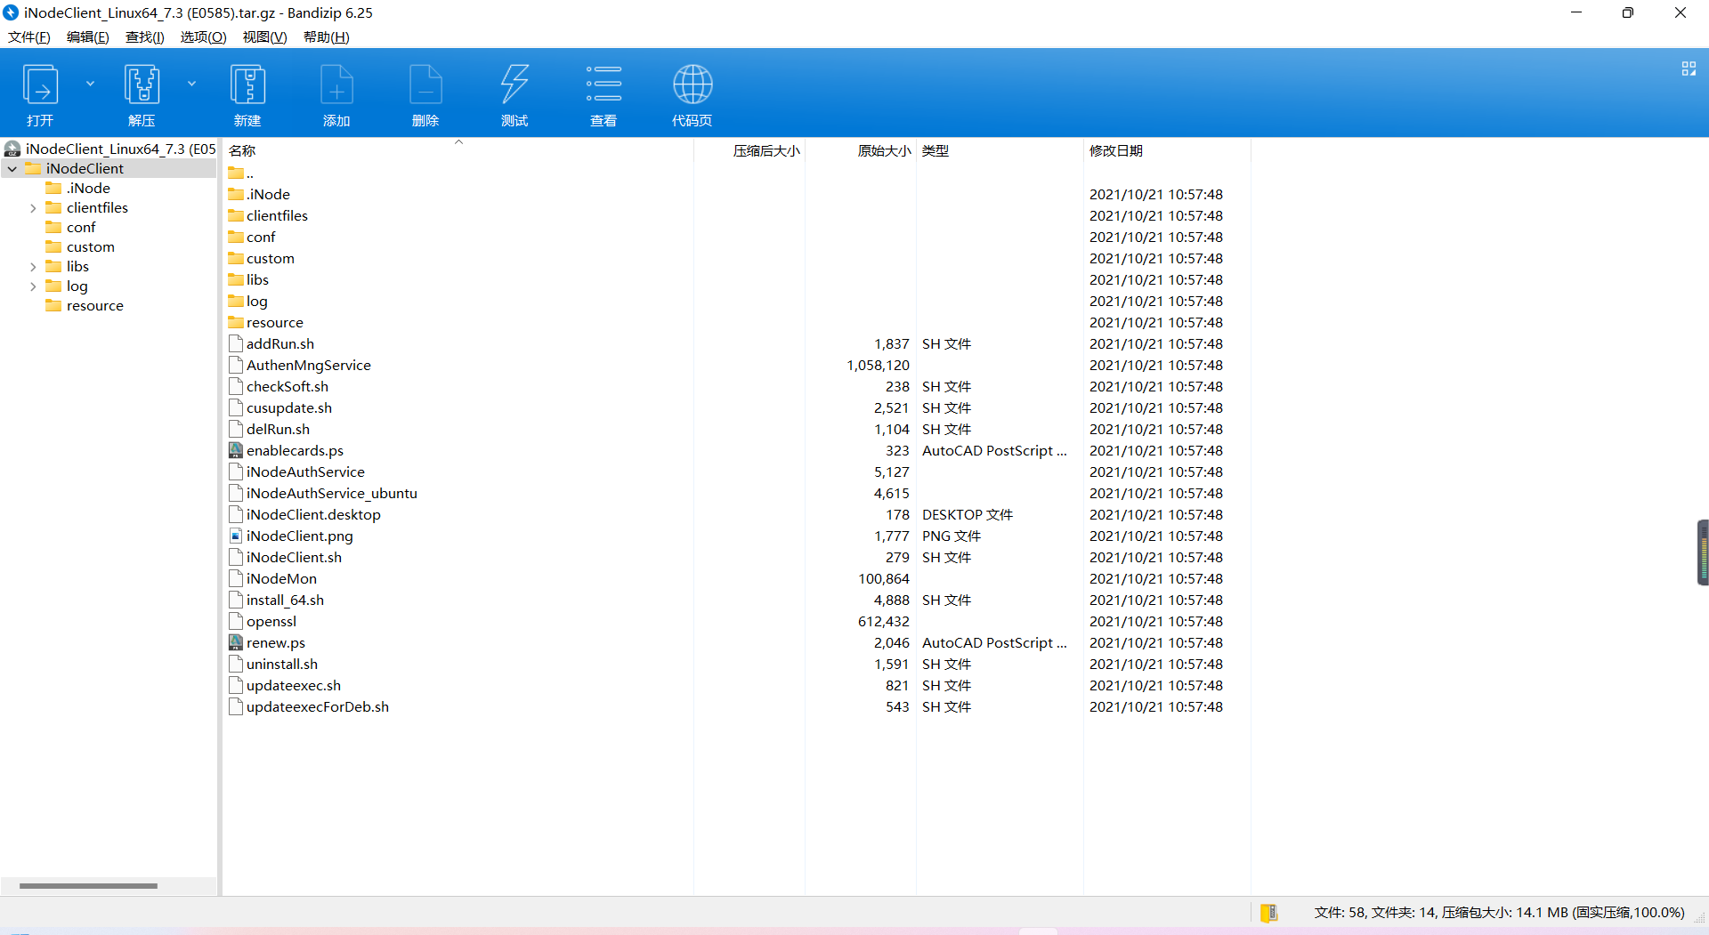Select the custom folder in tree

click(91, 247)
